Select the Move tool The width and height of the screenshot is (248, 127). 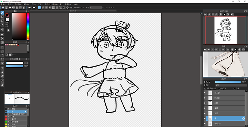point(2,30)
